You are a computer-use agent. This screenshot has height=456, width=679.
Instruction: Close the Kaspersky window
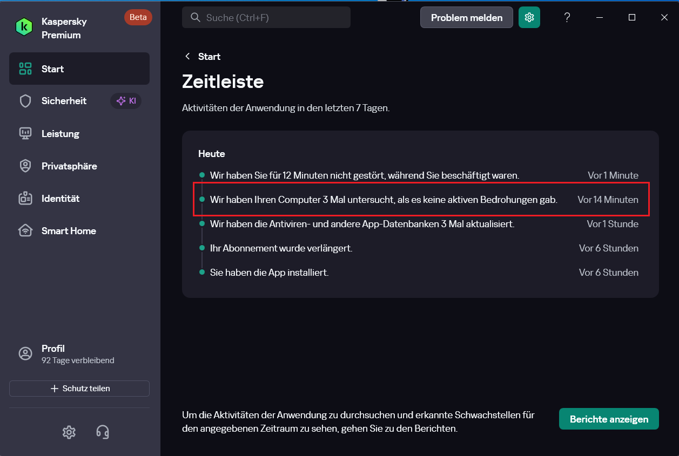[664, 17]
